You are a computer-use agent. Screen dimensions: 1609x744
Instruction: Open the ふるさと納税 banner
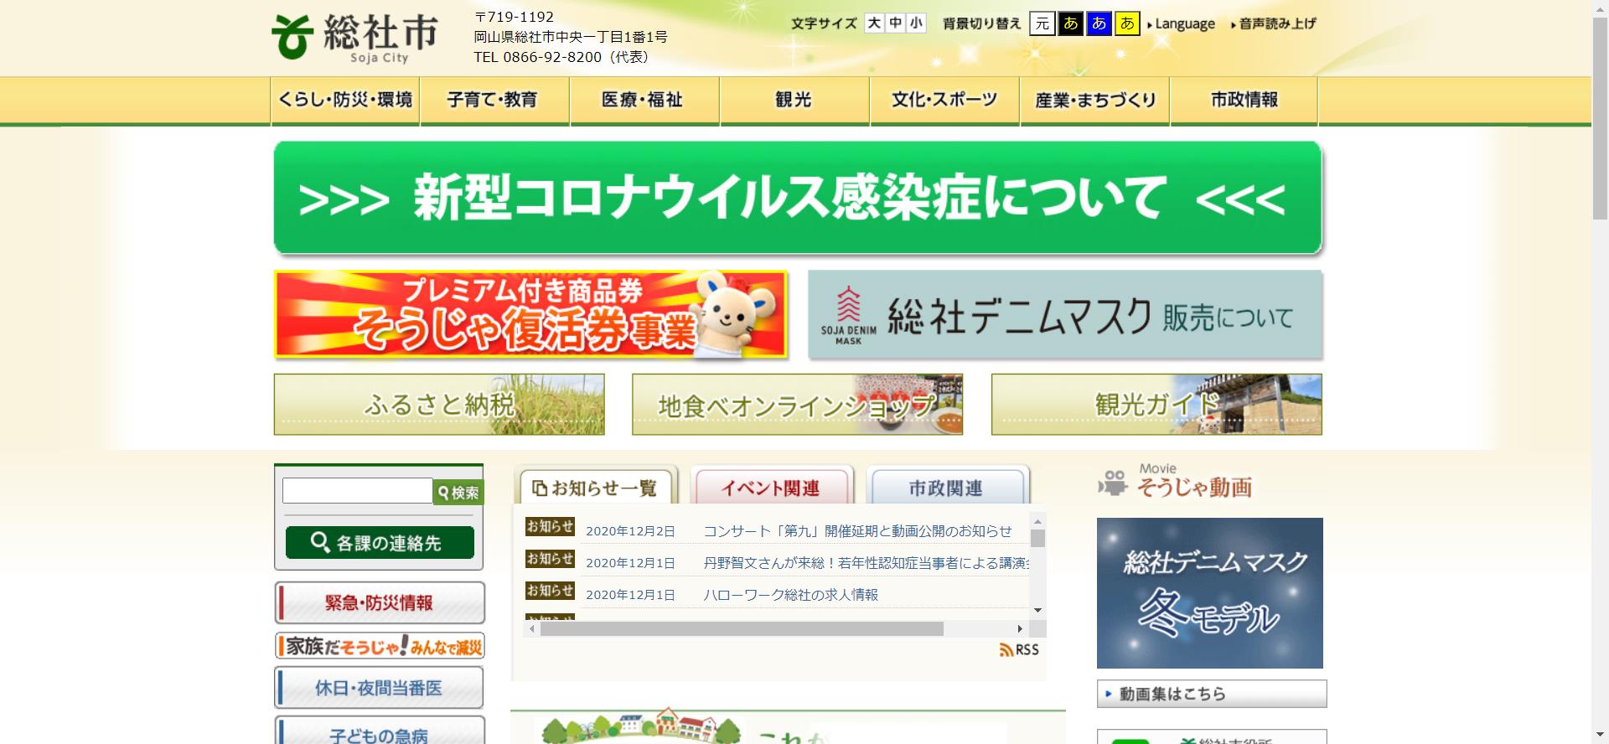coord(439,405)
